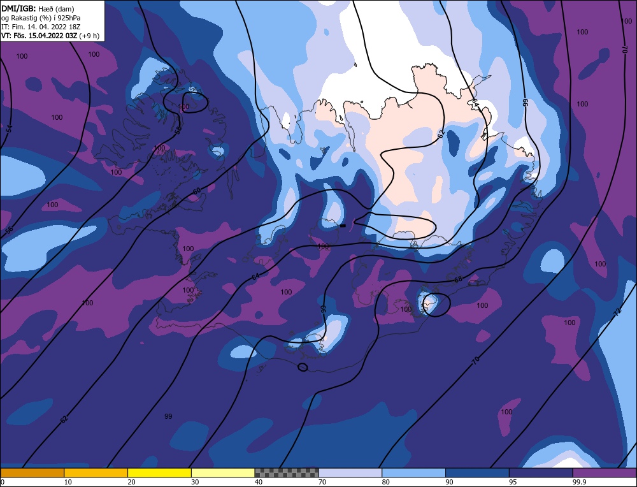The height and width of the screenshot is (487, 637).
Task: Click the checkered gray 40–70 legend swatch
Action: (287, 472)
